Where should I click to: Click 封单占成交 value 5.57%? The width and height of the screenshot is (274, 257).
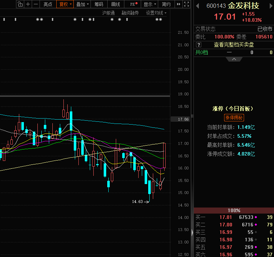[x=244, y=136]
